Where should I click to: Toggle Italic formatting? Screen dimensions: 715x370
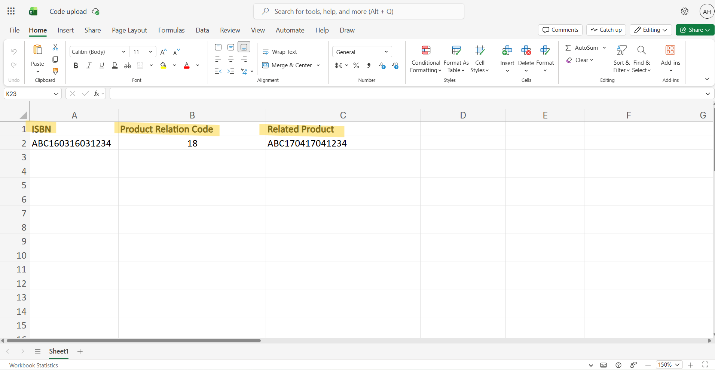pos(89,66)
